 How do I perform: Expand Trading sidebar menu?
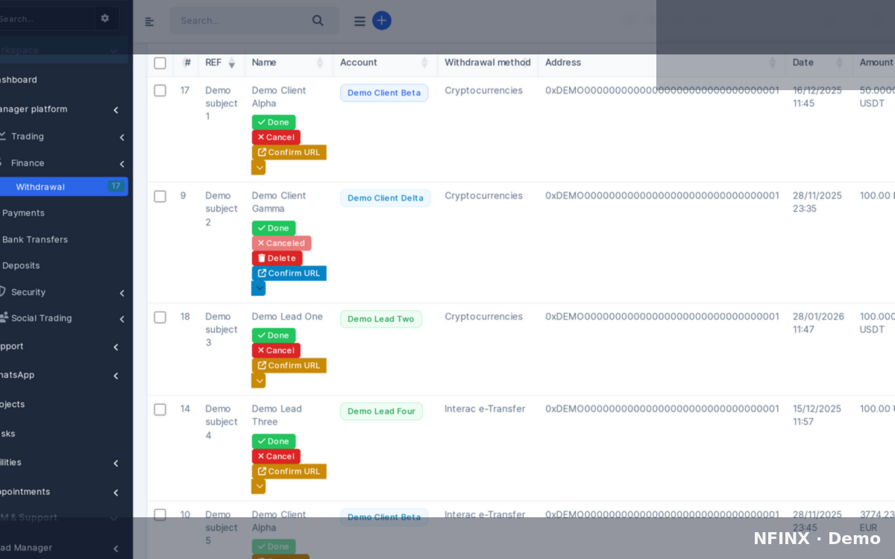pos(122,137)
